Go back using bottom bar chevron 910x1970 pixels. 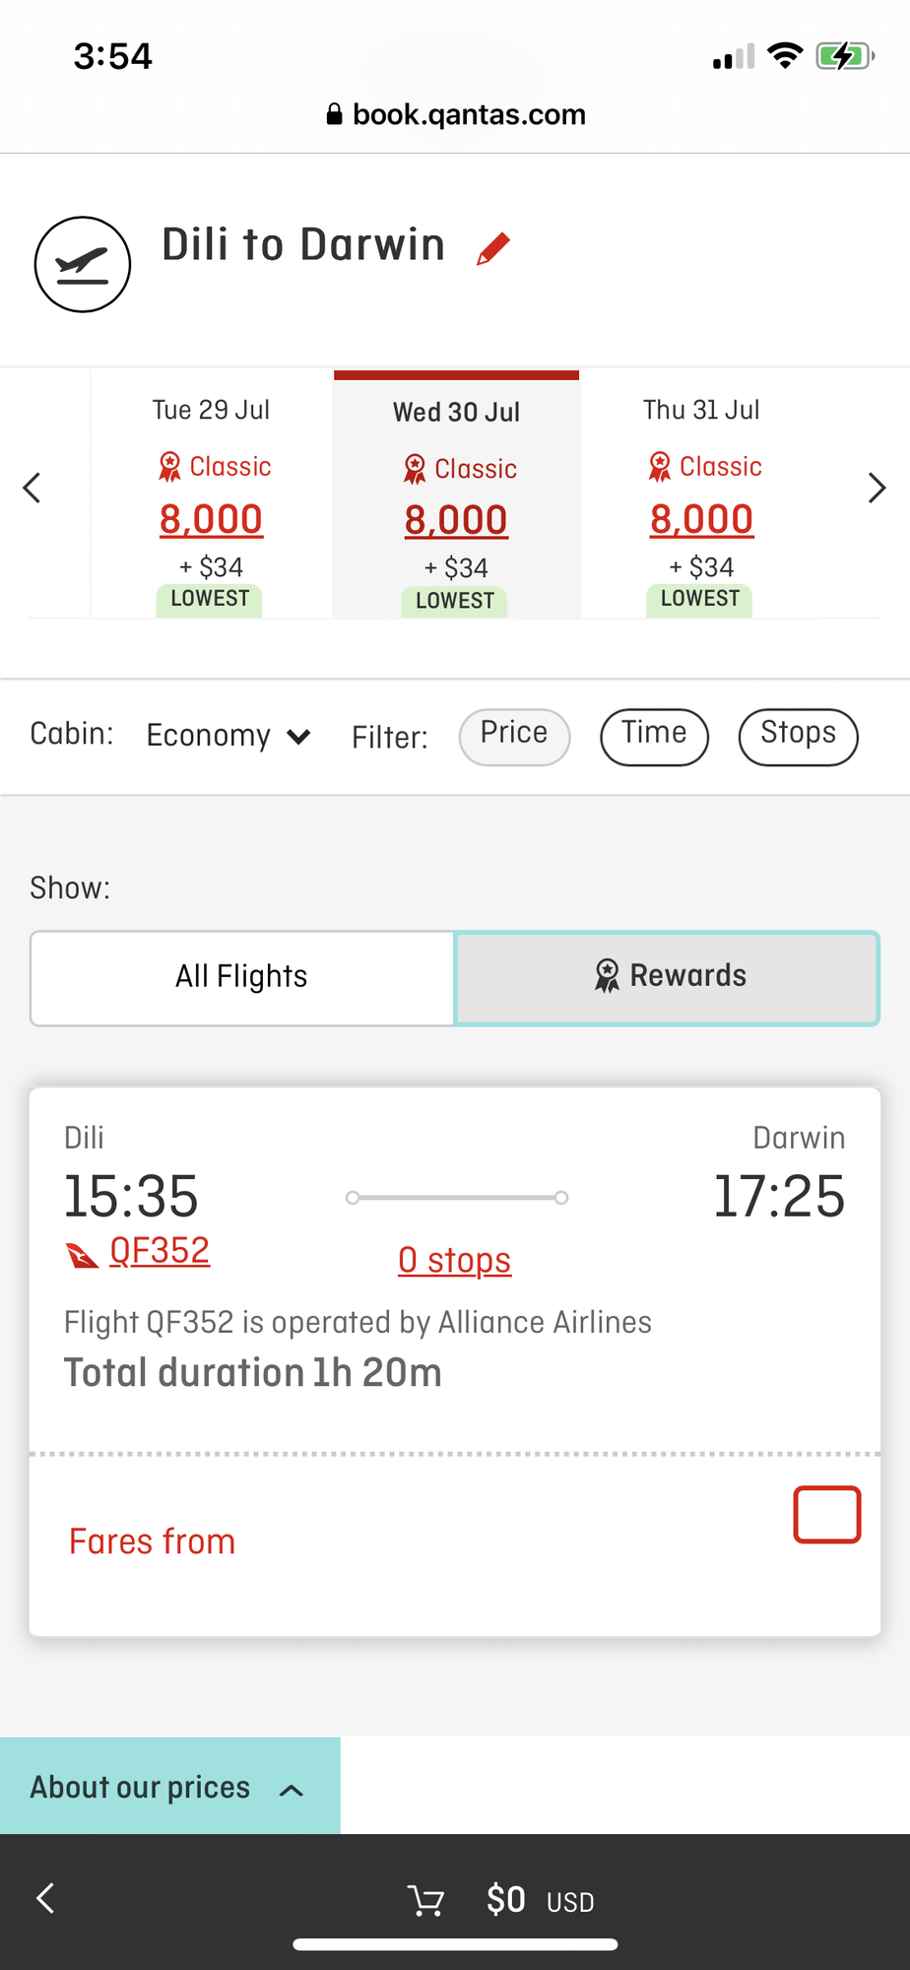45,1897
